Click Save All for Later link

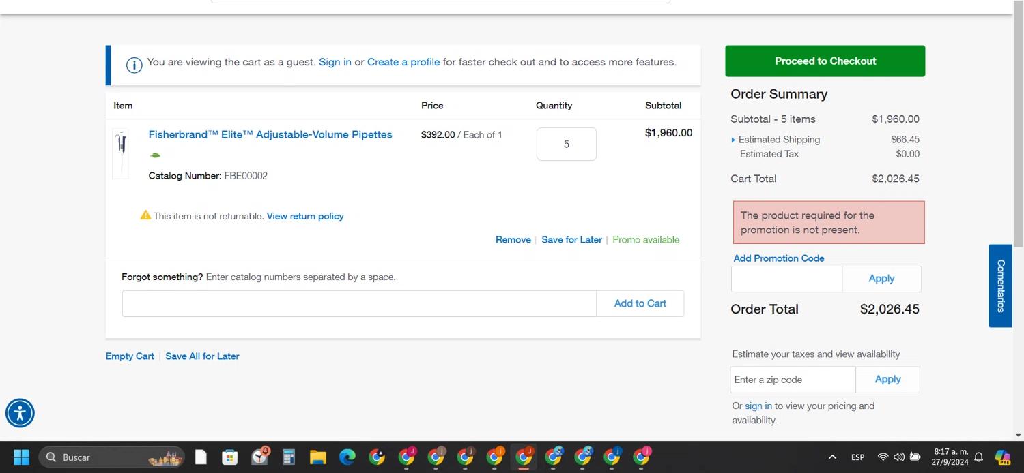[x=202, y=356]
